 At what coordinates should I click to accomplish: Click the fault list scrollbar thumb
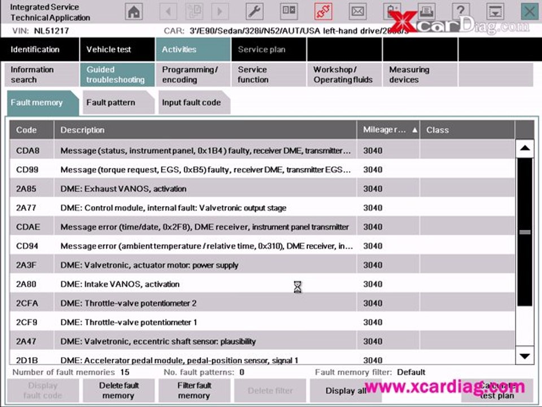524,232
